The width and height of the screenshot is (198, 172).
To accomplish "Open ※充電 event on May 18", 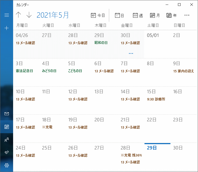I will point(47,127).
